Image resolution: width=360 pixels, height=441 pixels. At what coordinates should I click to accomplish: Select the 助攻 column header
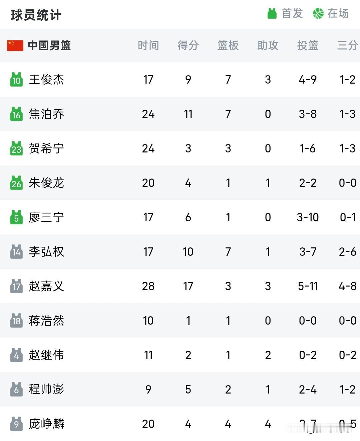[268, 45]
